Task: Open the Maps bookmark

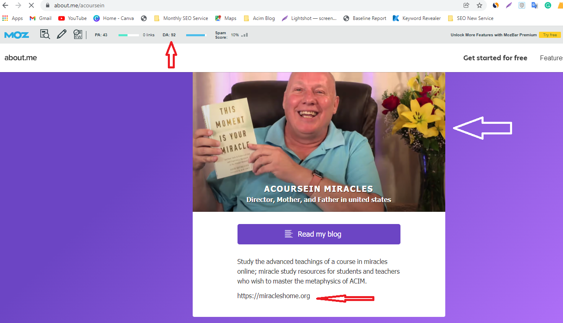Action: coord(226,18)
